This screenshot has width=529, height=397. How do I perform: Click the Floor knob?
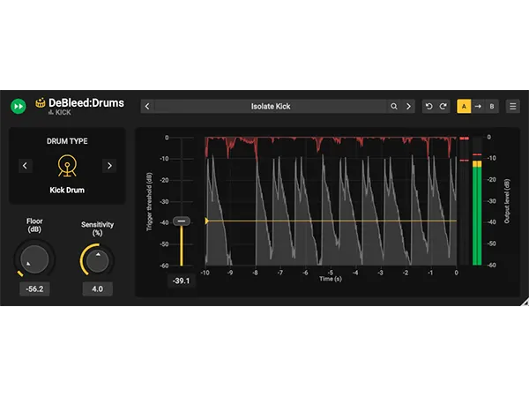tap(34, 259)
